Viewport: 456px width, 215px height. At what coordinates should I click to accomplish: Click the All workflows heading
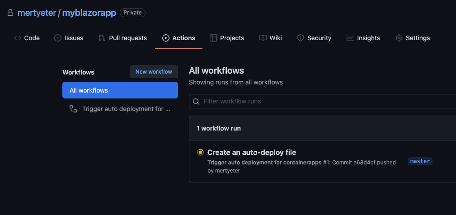click(x=216, y=70)
